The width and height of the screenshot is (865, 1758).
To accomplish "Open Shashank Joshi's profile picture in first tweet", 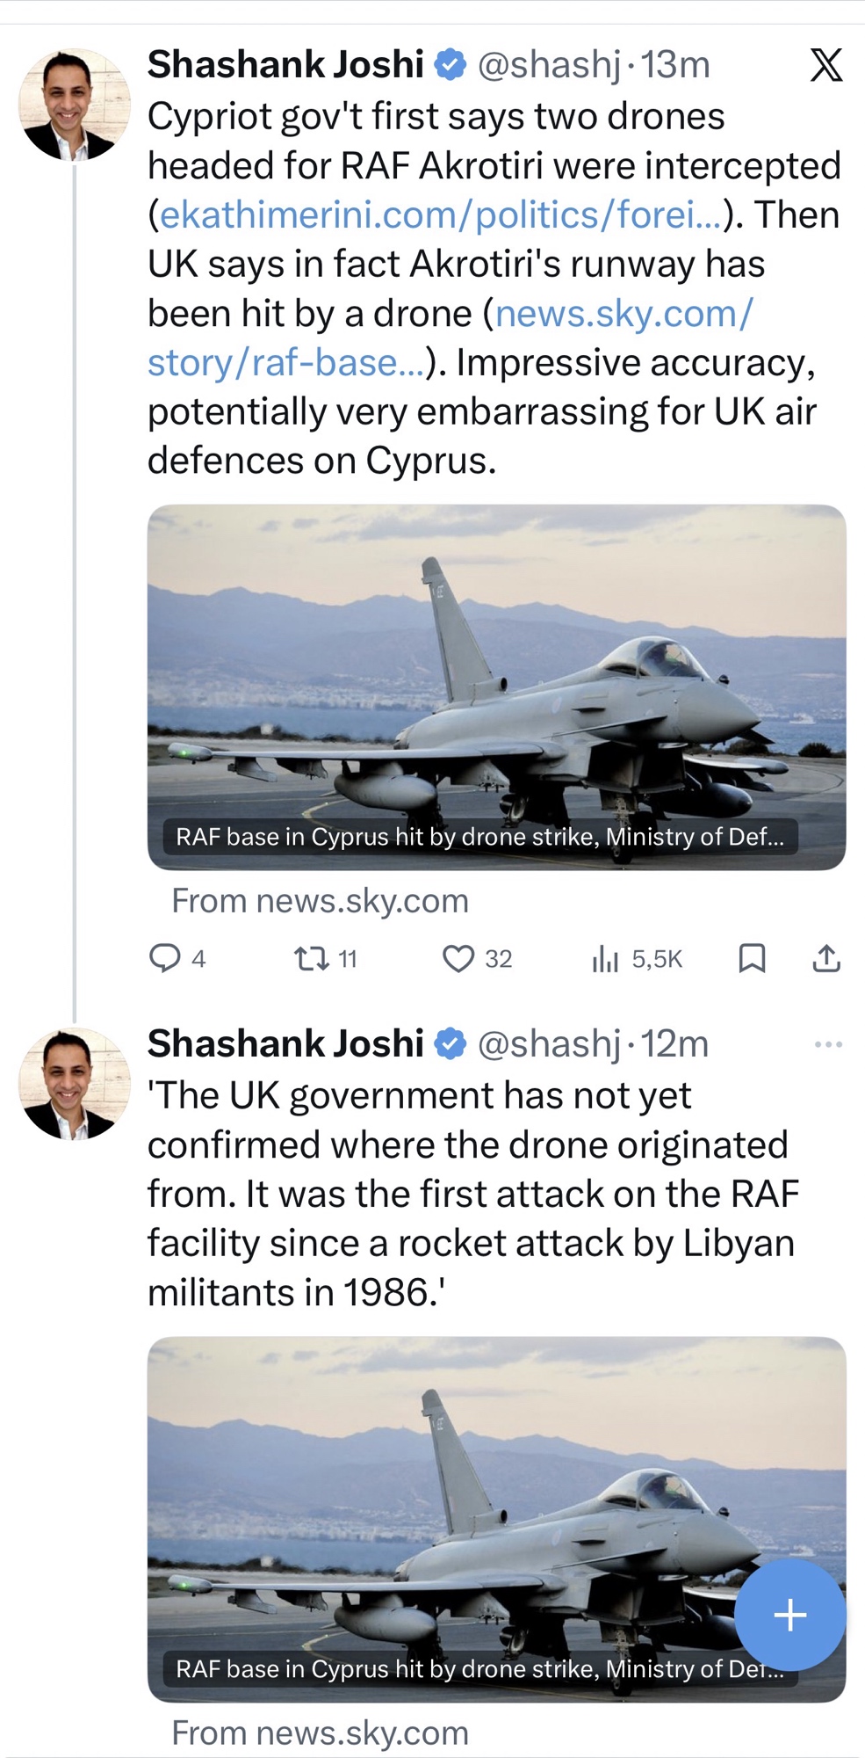I will pyautogui.click(x=75, y=105).
